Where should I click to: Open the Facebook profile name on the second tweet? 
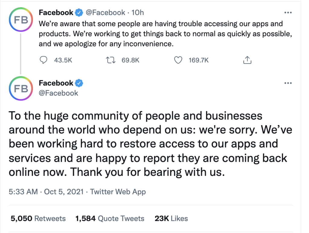pos(56,83)
